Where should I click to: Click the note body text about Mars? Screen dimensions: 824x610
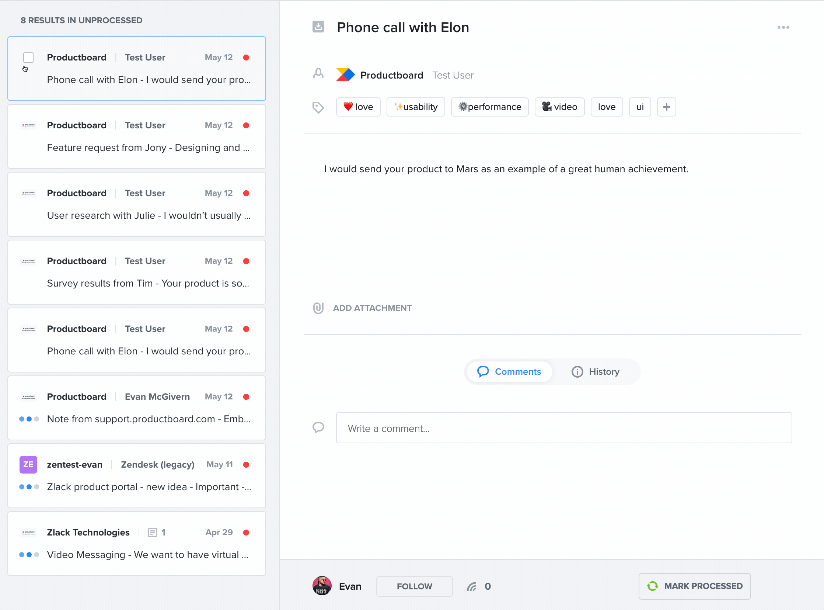[x=506, y=169]
